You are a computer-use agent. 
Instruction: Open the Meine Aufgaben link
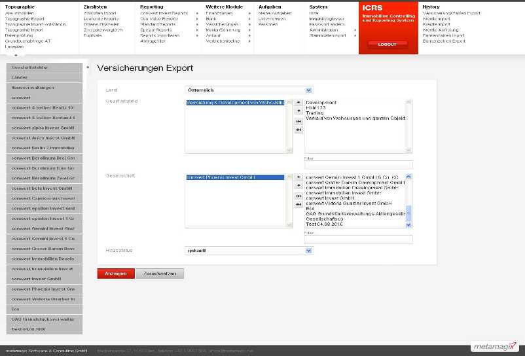pos(275,13)
